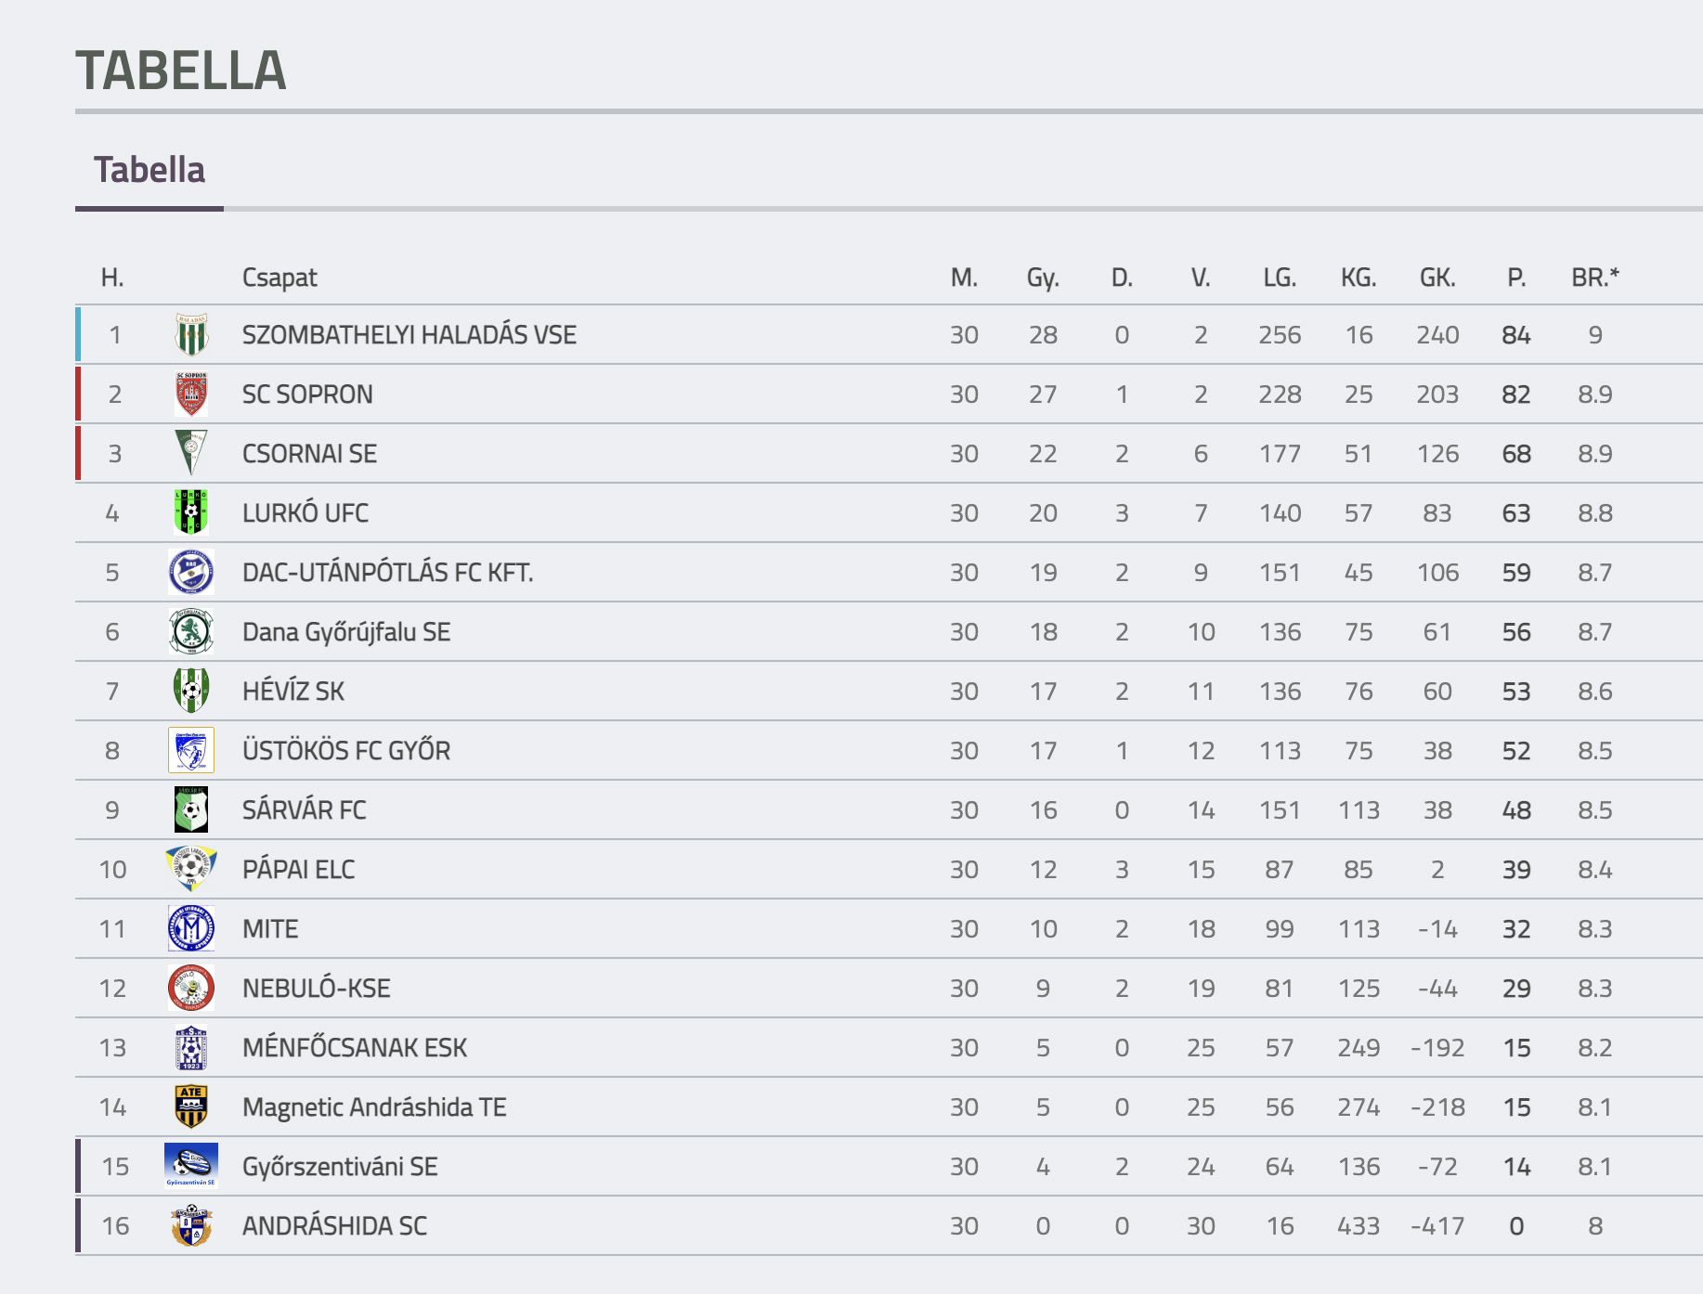This screenshot has width=1703, height=1294.
Task: Open ANDRÁSHIDA SC team name link
Action: [335, 1226]
